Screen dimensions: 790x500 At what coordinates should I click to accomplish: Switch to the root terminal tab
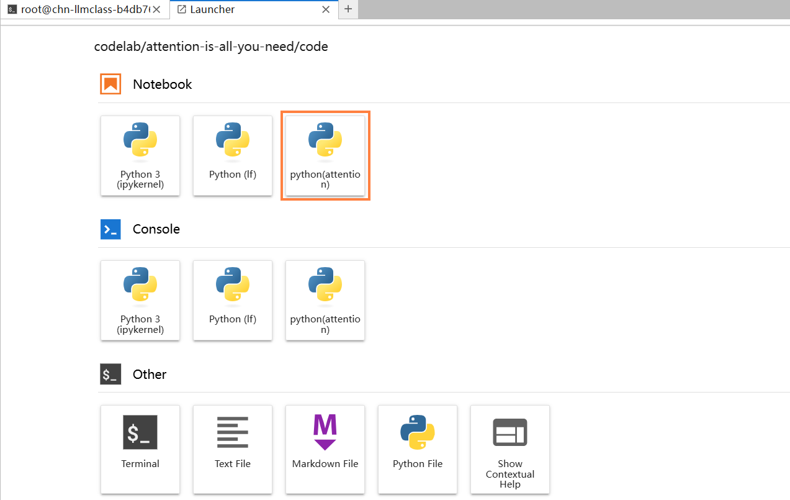point(81,10)
